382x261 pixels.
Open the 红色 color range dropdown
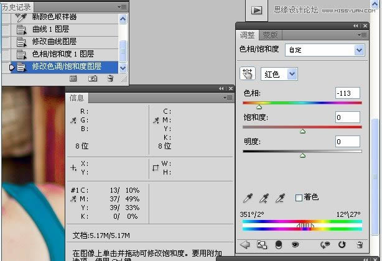279,74
